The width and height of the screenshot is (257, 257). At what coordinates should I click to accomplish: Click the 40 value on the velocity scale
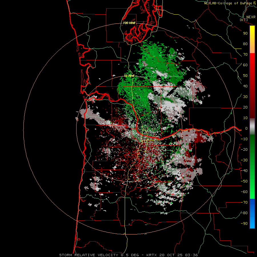tap(245, 86)
